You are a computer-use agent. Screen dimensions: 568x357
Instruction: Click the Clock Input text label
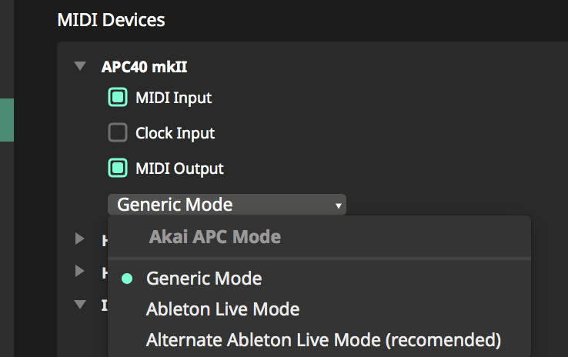(x=175, y=133)
